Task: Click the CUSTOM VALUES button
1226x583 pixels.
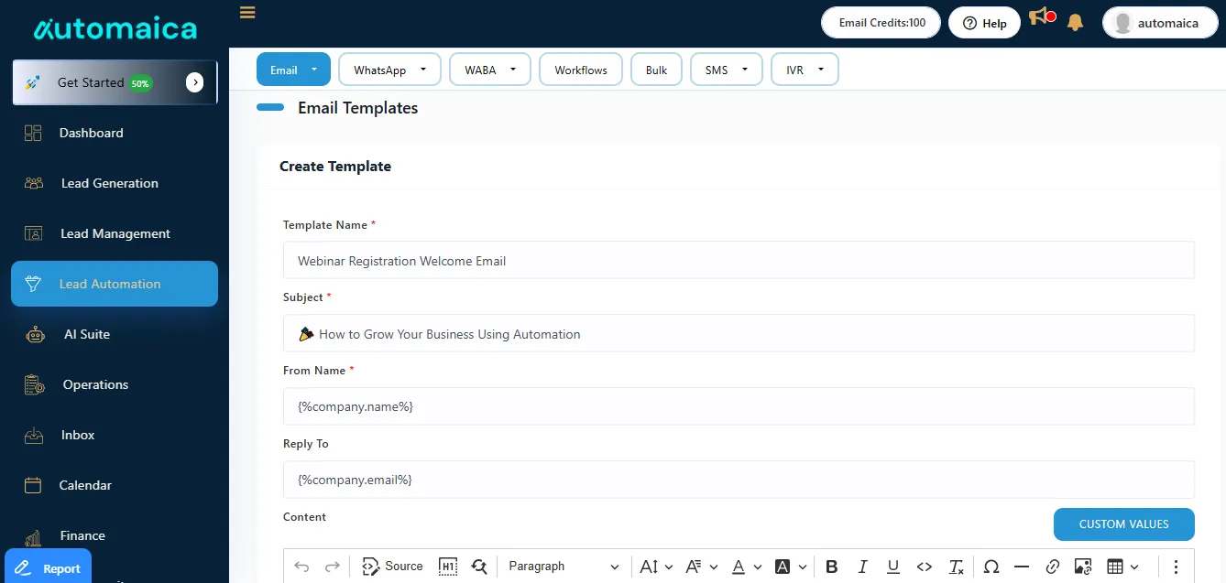Action: tap(1123, 524)
